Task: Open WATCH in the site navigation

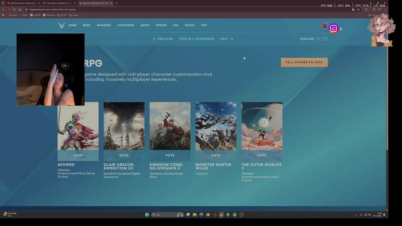Action: pos(189,25)
